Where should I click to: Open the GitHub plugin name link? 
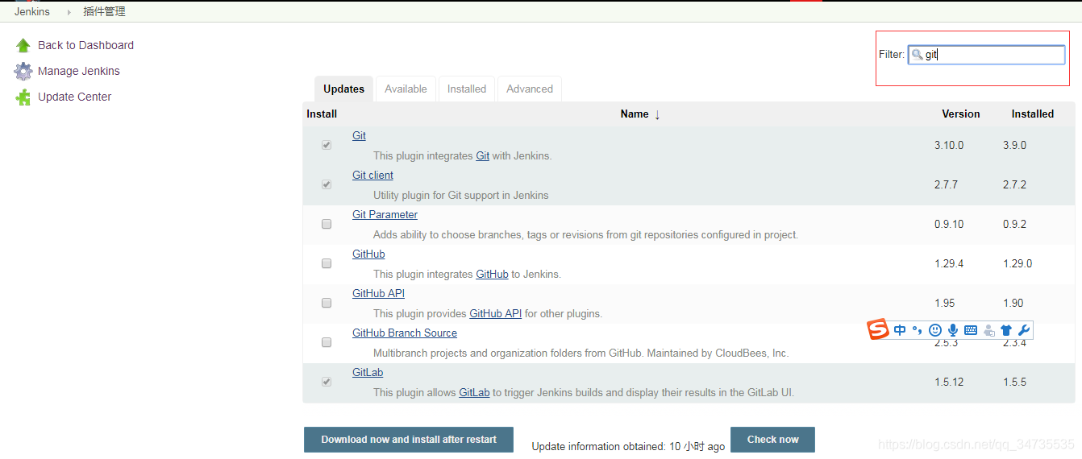pyautogui.click(x=368, y=254)
